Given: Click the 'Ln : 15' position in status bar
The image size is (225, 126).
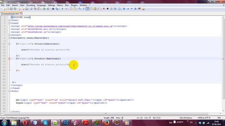Looking at the screenshot, I should tap(140, 118).
